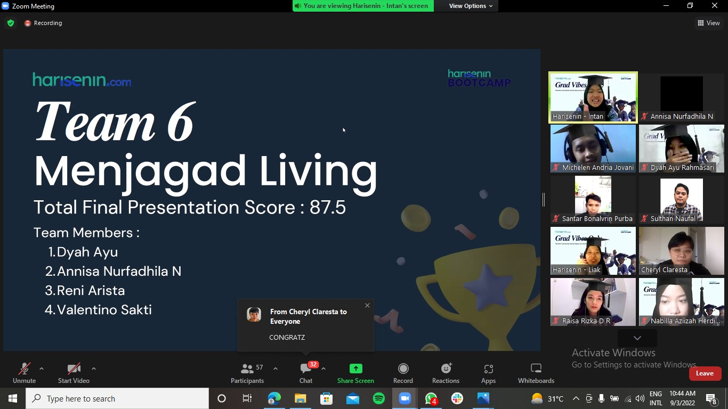Open weather widget showing 31°C
The width and height of the screenshot is (728, 409).
pyautogui.click(x=547, y=398)
